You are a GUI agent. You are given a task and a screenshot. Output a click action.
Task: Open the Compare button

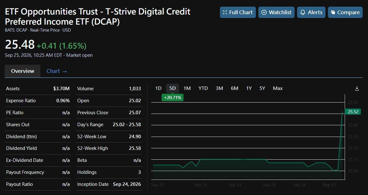coord(345,12)
